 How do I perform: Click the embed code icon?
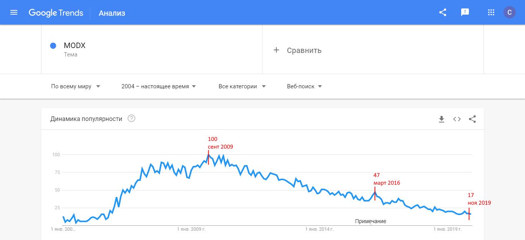coord(457,119)
